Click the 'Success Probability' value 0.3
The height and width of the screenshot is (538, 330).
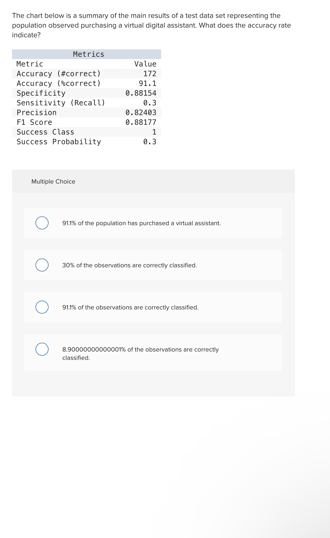(150, 142)
